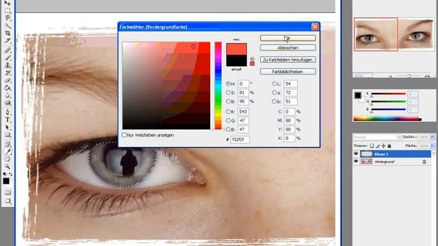
Task: Select the Pen tool
Action: (x=8, y=112)
